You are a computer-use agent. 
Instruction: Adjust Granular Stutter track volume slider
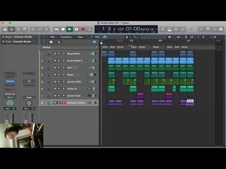click(x=92, y=103)
